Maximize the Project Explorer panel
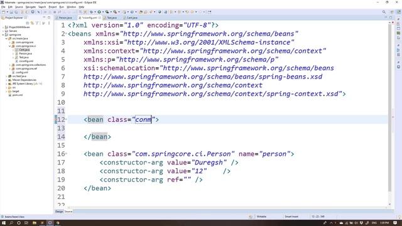The height and width of the screenshot is (226, 402). 49,18
